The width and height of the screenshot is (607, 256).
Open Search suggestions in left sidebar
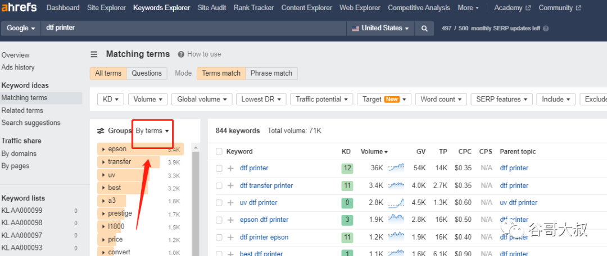[x=31, y=123]
